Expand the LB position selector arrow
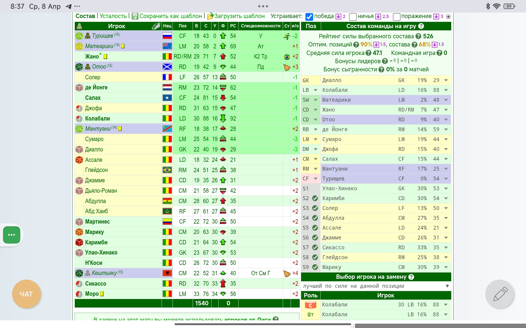This screenshot has width=526, height=328. [x=315, y=90]
